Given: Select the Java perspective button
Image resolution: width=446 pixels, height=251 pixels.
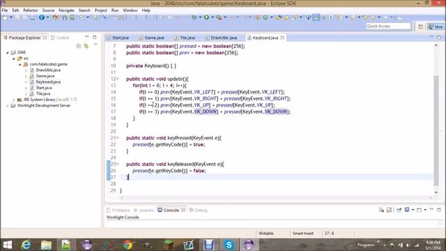Looking at the screenshot, I should 436,26.
